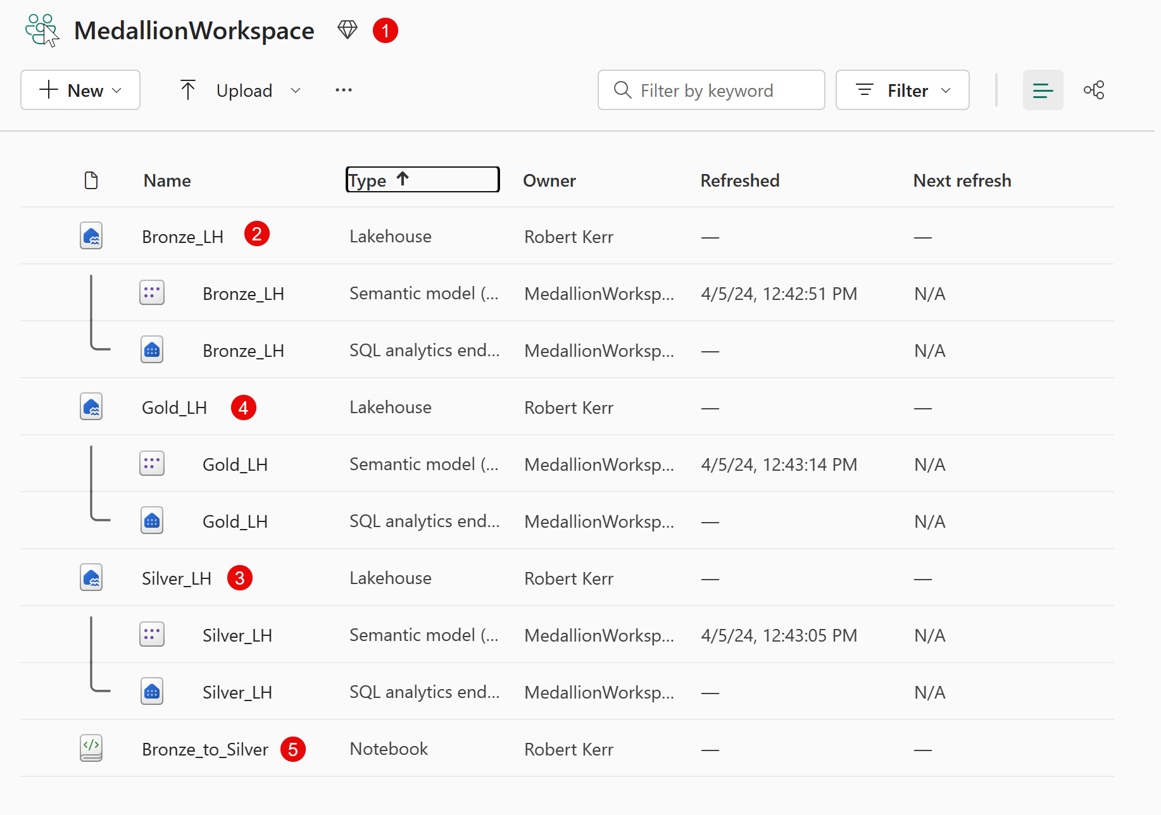This screenshot has height=815, width=1161.
Task: Open the more options ellipsis menu
Action: pyautogui.click(x=344, y=90)
